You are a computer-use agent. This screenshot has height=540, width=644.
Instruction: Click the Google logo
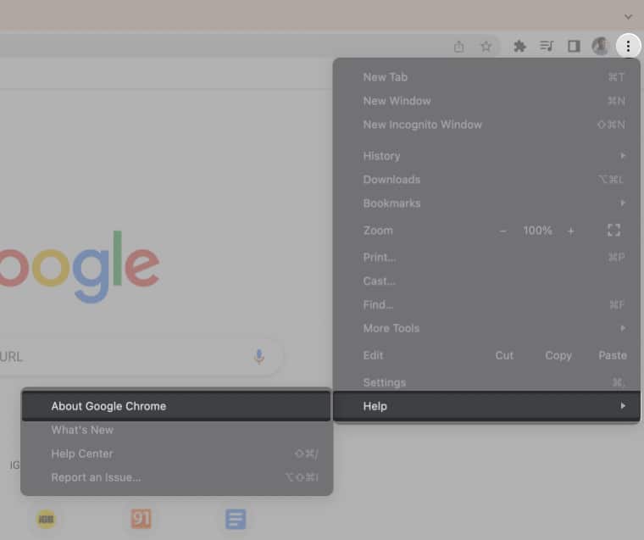80,266
